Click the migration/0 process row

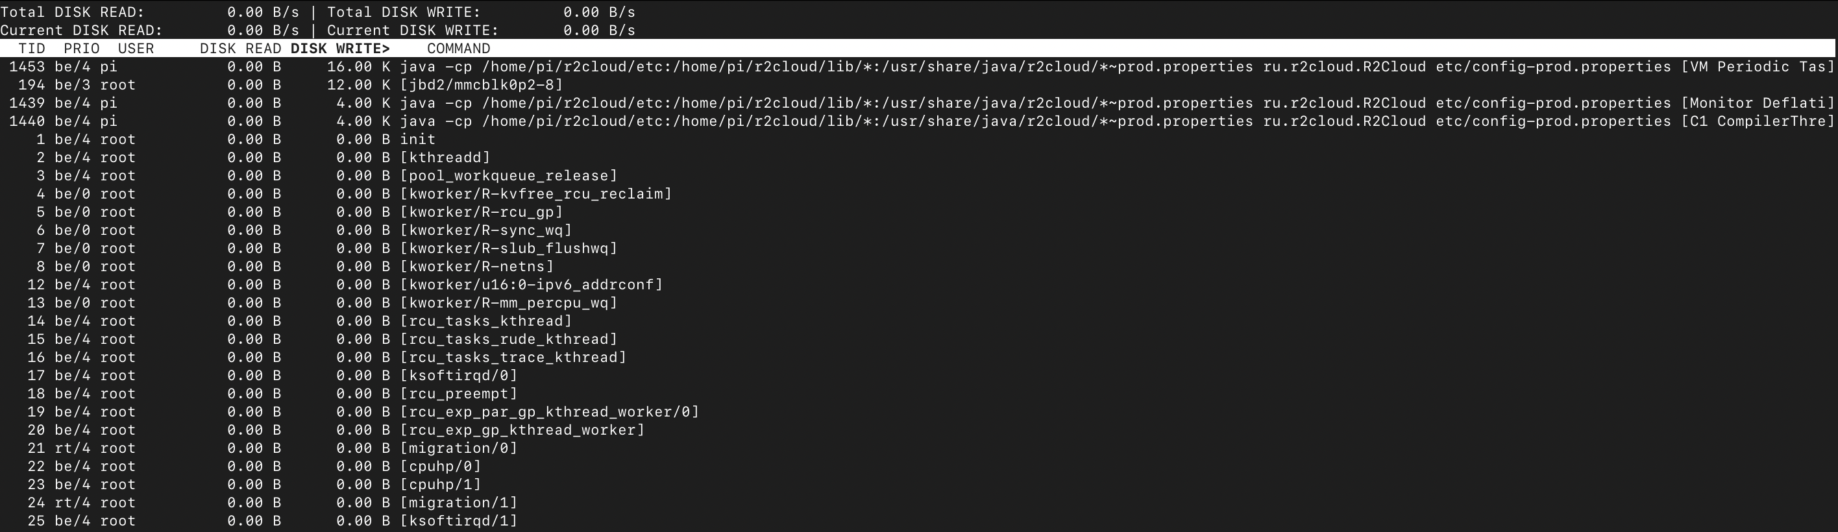pos(458,448)
